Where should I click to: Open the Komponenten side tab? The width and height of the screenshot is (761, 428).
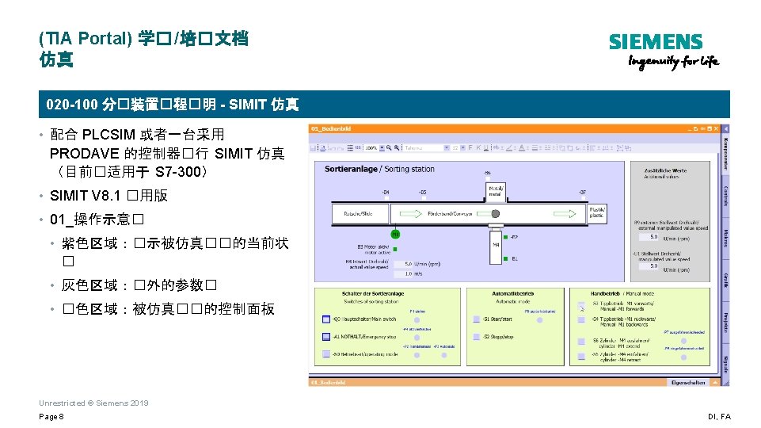[x=725, y=154]
